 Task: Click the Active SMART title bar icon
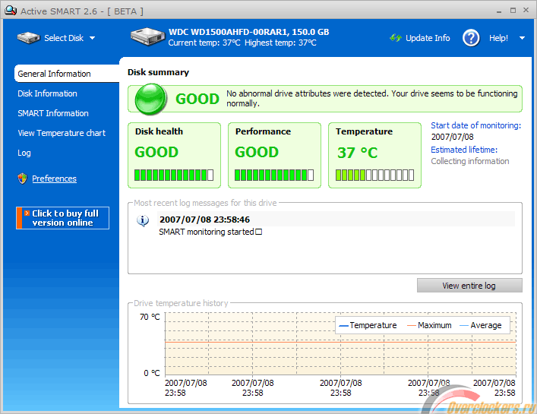tap(11, 11)
